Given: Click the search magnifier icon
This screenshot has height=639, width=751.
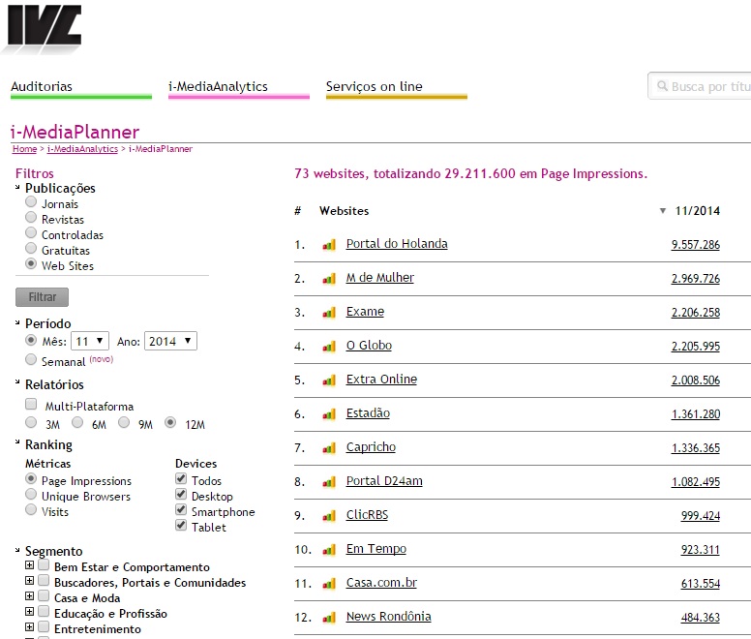Looking at the screenshot, I should tap(662, 86).
